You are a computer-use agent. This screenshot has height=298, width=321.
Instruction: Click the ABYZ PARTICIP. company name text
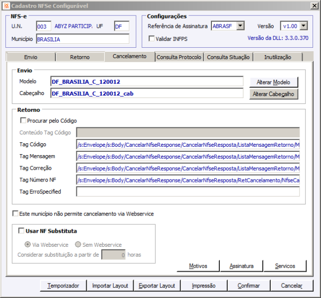point(73,26)
